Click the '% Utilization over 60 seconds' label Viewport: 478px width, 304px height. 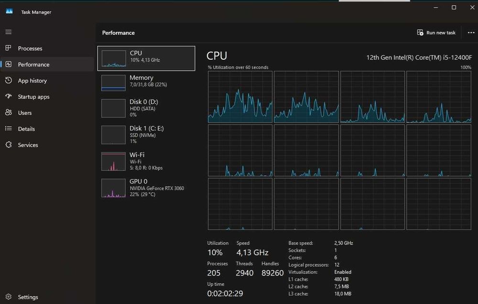click(x=238, y=67)
